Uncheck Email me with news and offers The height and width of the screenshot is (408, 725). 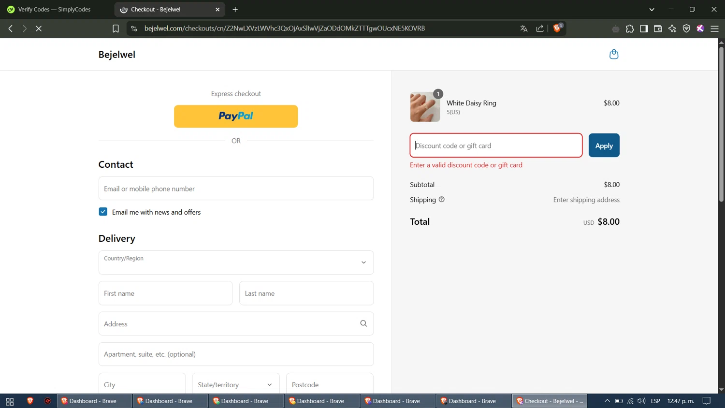click(103, 212)
